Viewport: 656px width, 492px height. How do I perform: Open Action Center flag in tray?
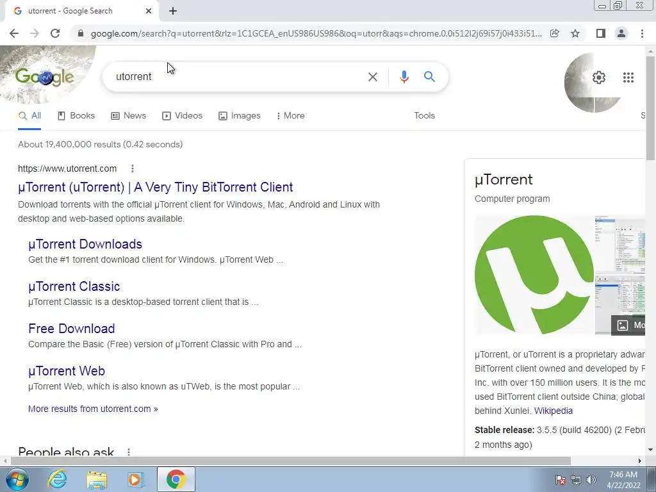(x=561, y=480)
